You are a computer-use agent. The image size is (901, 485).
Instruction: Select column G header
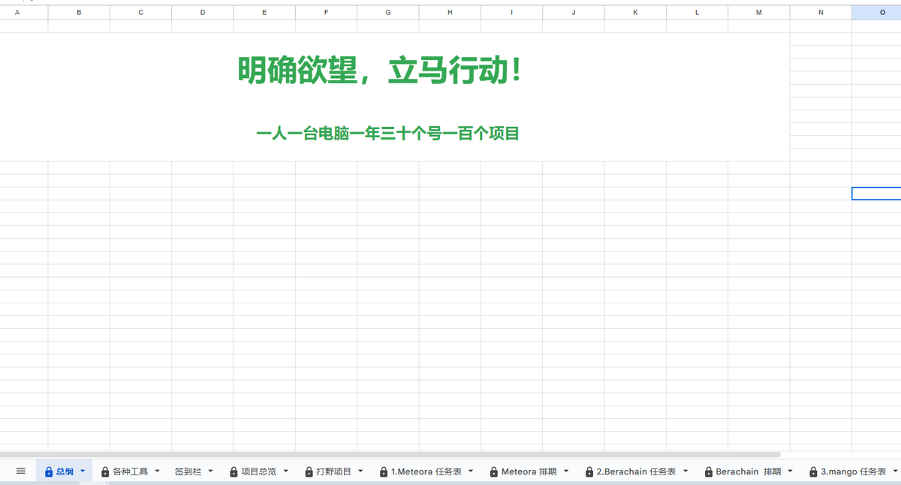coord(388,13)
